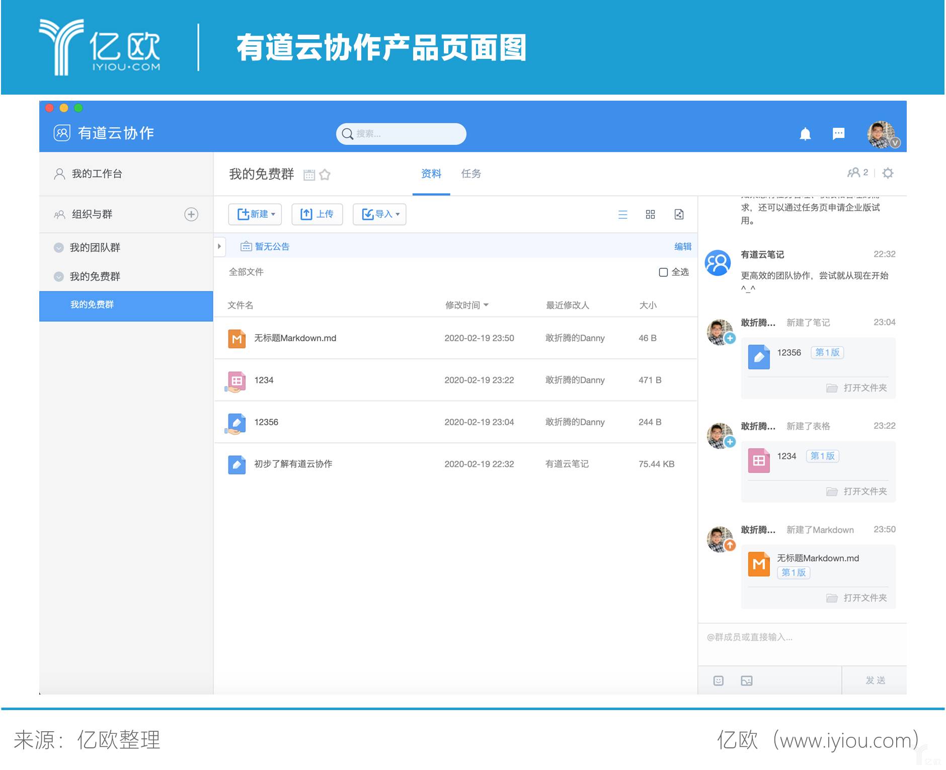Open the 1234 table icon in chat

pos(759,460)
